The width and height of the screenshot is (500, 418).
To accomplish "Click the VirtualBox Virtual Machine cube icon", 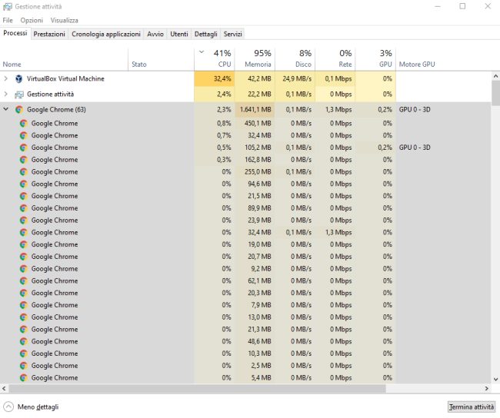I will click(18, 78).
